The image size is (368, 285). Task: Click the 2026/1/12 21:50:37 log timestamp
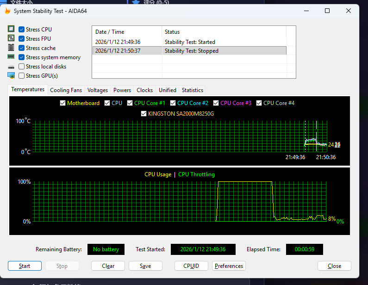118,51
